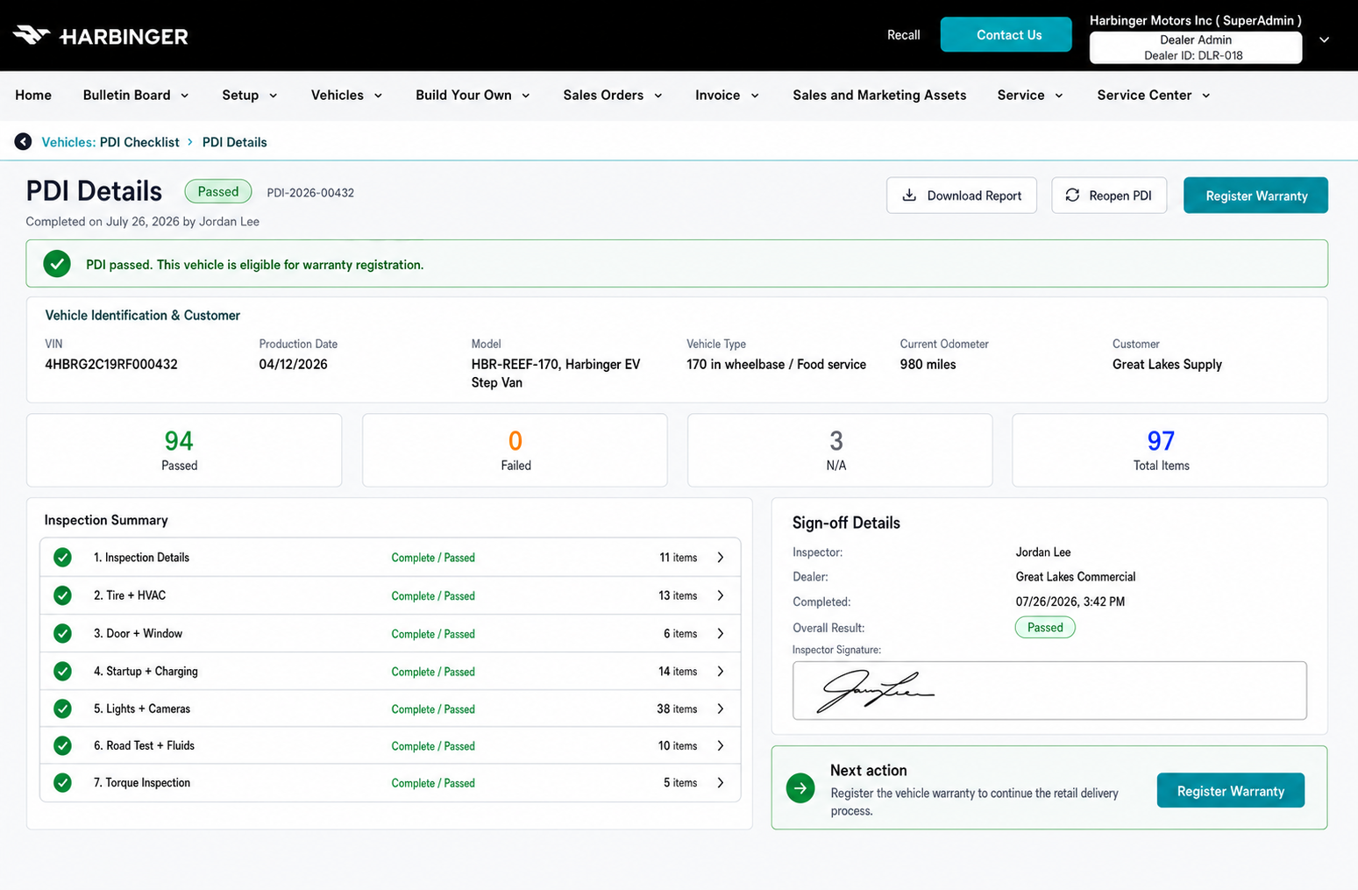Click the customer name Great Lakes Supply
1358x890 pixels.
[x=1167, y=365]
